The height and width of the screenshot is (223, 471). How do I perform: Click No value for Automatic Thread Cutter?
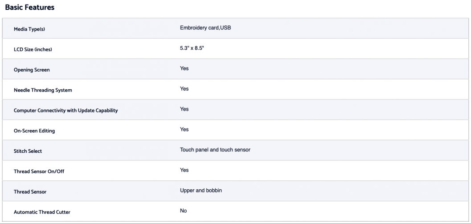click(x=184, y=211)
